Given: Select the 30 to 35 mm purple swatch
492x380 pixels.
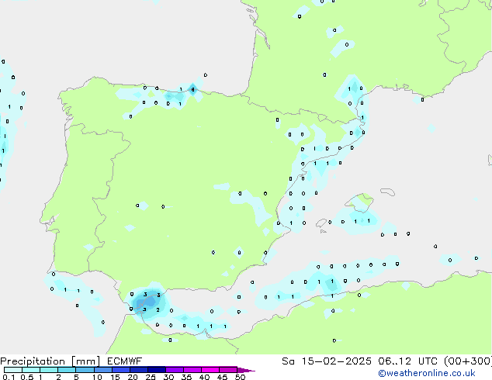Looking at the screenshot, I should 175,370.
